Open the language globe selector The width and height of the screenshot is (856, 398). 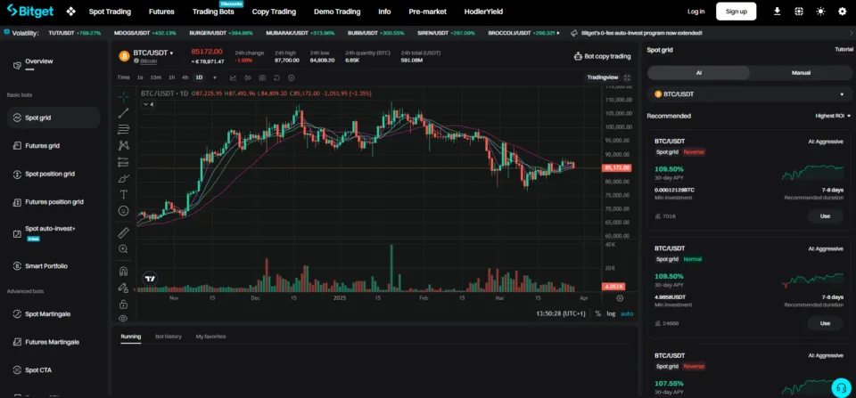pyautogui.click(x=799, y=12)
